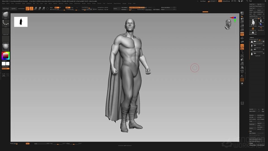Toggle eye visibility of CapeDraft subtool
The width and height of the screenshot is (268, 151).
coord(263,54)
